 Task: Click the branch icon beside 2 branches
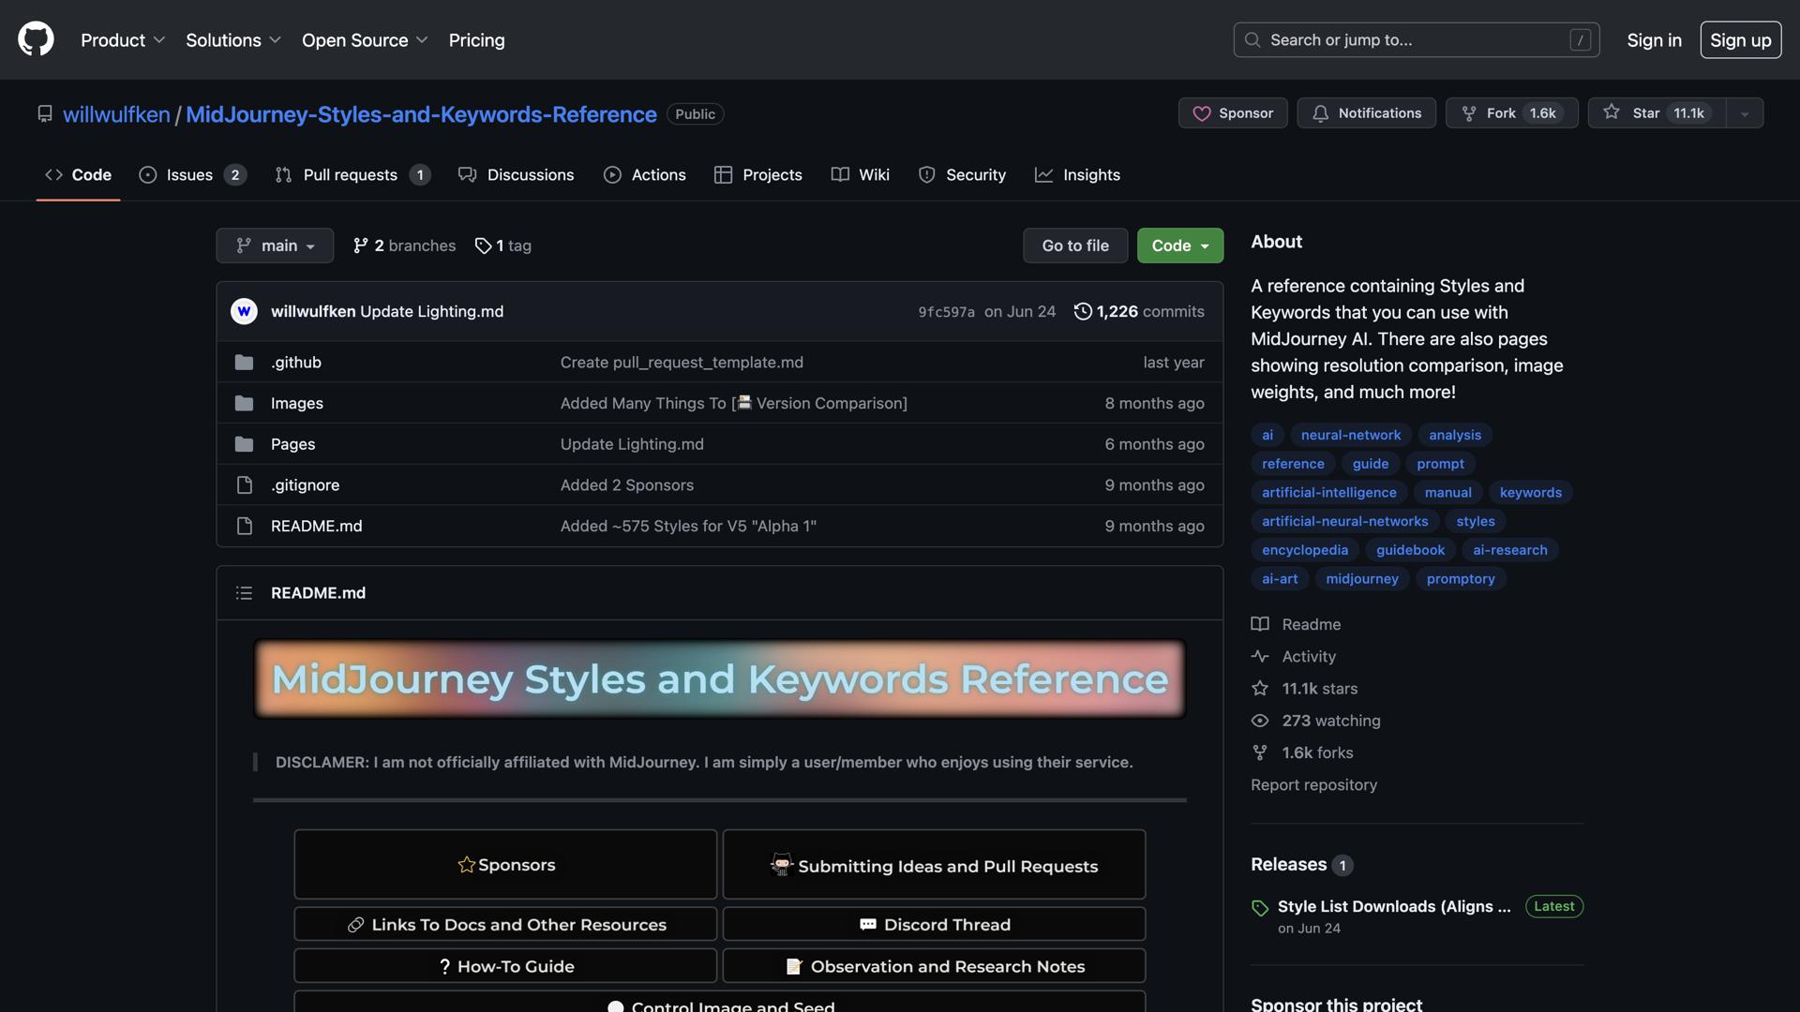pos(361,246)
